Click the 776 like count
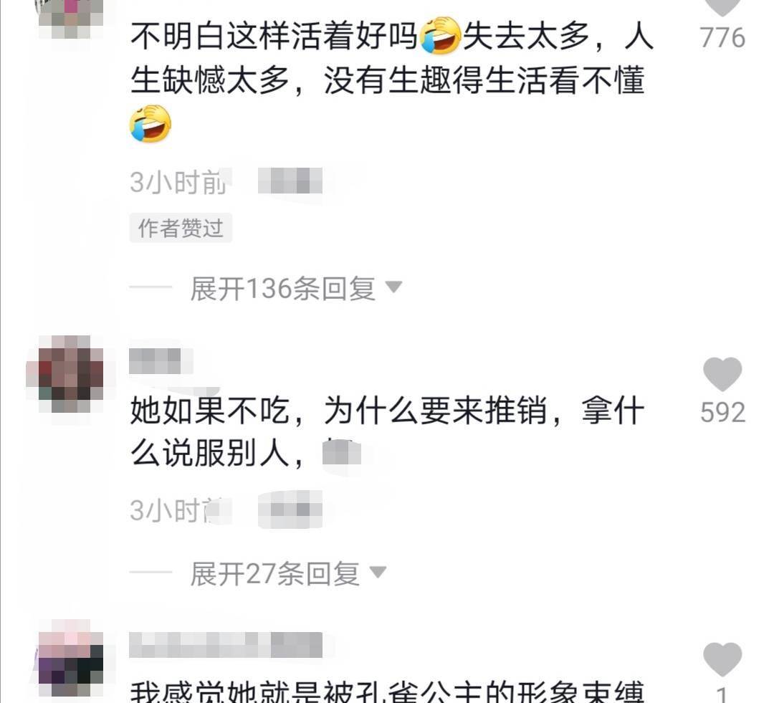 [x=722, y=38]
